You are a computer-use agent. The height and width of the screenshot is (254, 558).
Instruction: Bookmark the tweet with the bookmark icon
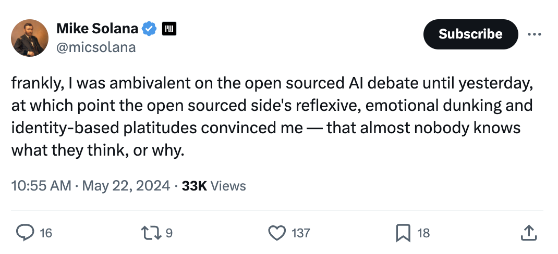click(x=403, y=233)
